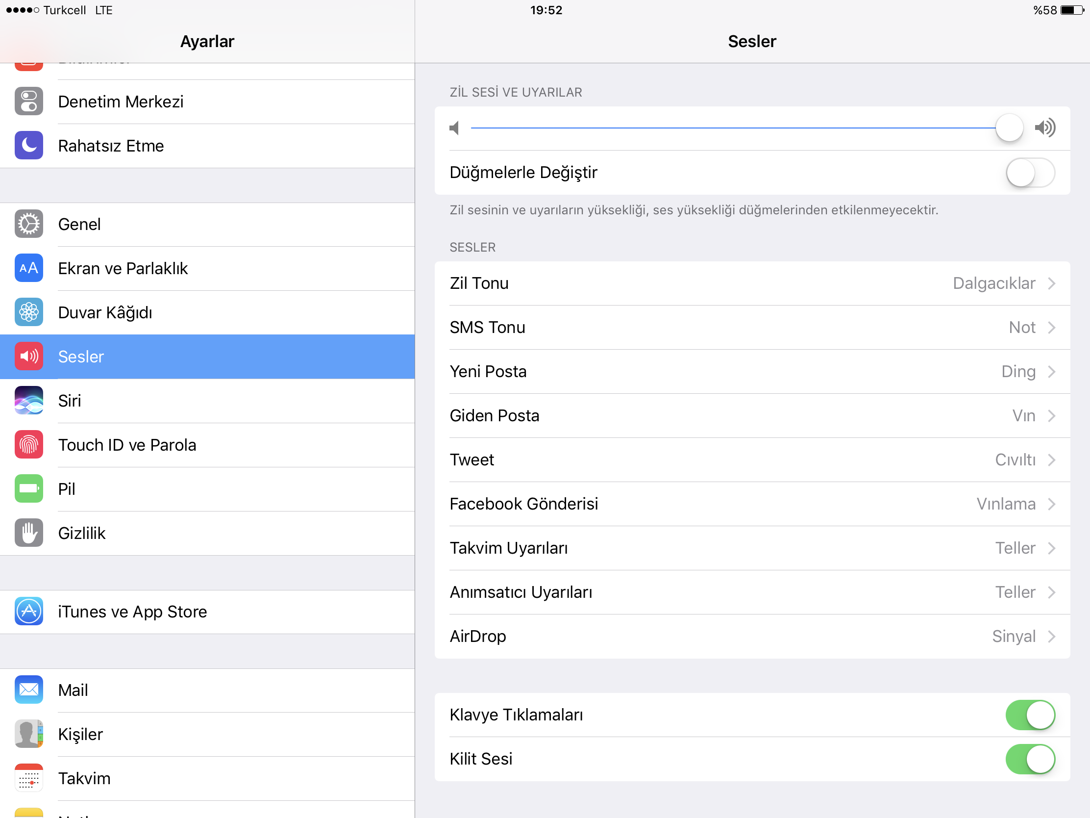Open Takvim Uyarıları sound setting

[x=752, y=548]
